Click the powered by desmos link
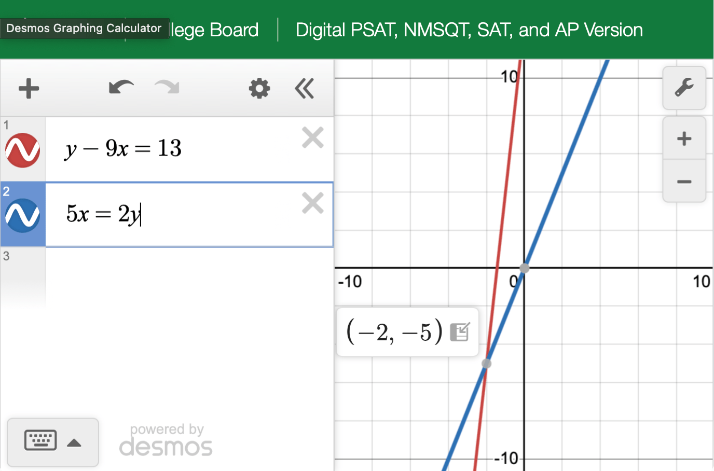Screen dimensions: 714x471 166,438
